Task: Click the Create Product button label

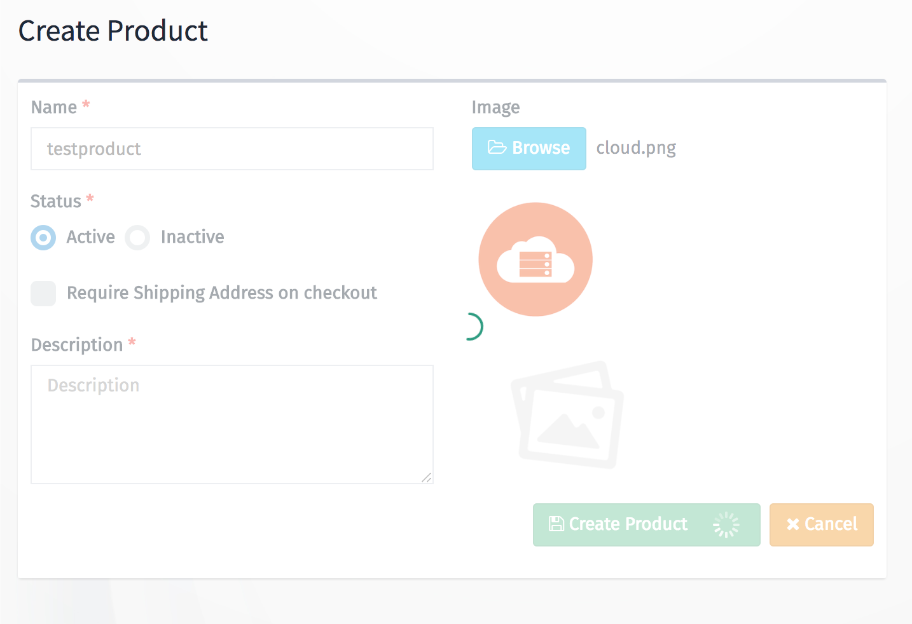Action: tap(628, 524)
